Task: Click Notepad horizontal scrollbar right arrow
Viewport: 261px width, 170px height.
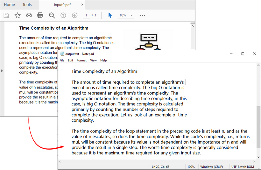Action: [x=254, y=161]
